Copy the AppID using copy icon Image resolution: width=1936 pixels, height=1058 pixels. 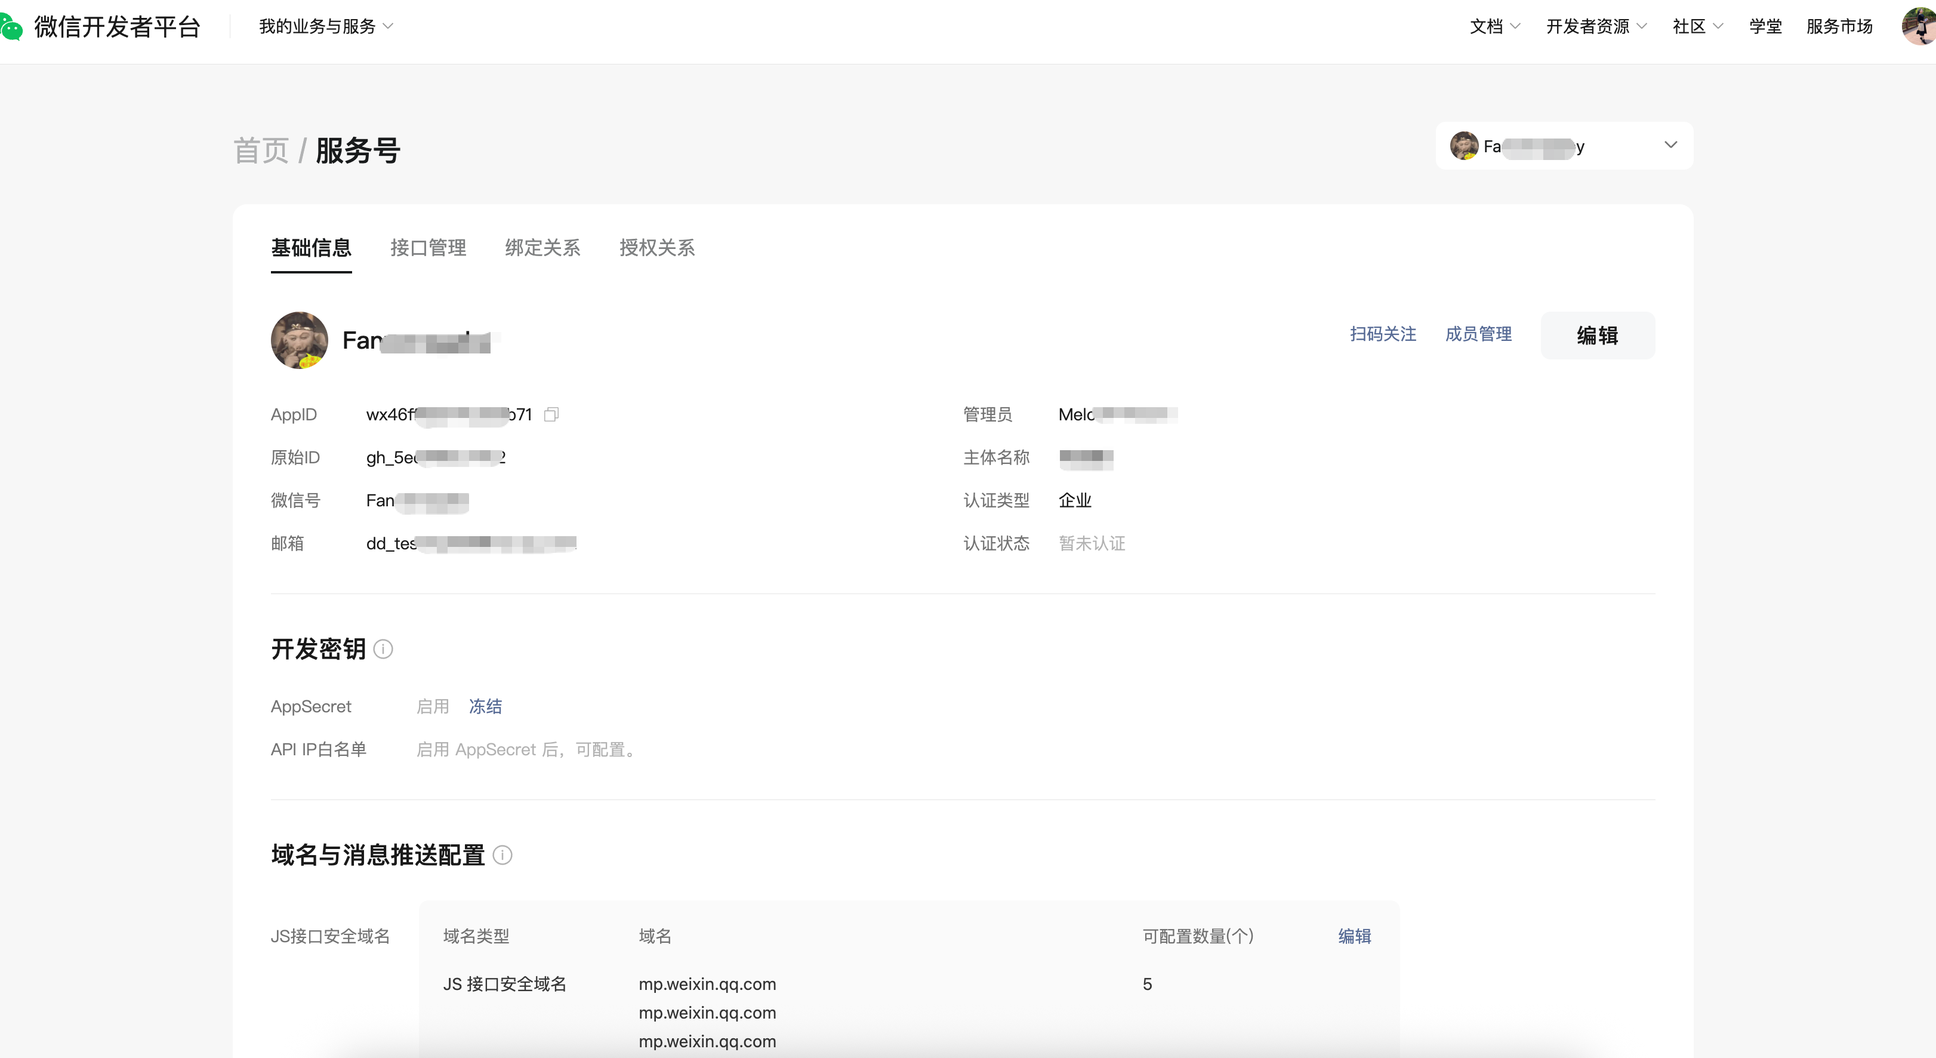551,414
